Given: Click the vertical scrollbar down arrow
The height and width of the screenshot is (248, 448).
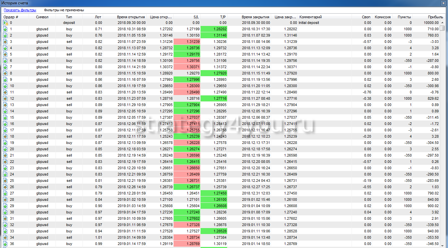Looking at the screenshot, I should 442,245.
